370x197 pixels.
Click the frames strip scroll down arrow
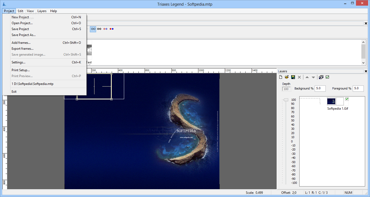pos(364,62)
